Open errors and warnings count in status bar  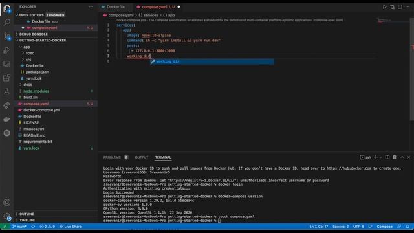tap(47, 227)
